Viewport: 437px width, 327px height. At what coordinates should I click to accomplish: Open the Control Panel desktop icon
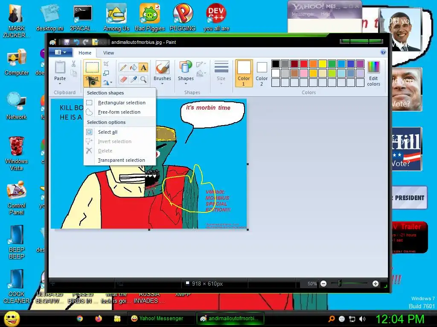click(17, 198)
